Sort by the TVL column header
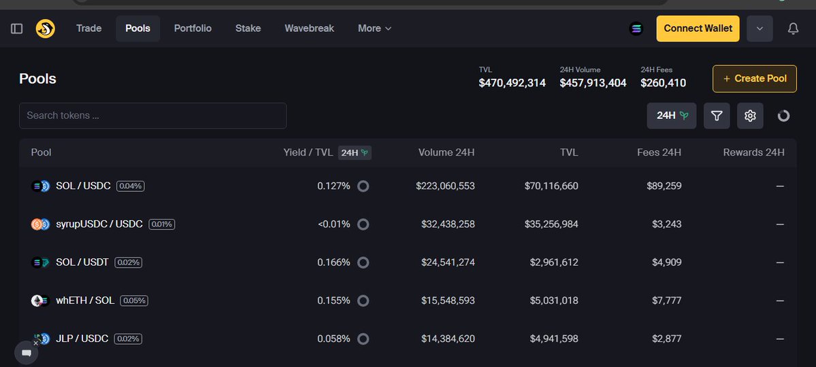 (x=570, y=153)
